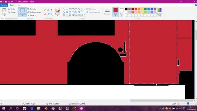Open the Windows Start menu
197x111 pixels.
[x=3, y=108]
